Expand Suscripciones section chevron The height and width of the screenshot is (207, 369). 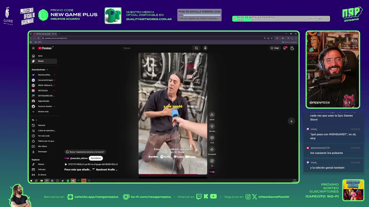click(x=47, y=70)
